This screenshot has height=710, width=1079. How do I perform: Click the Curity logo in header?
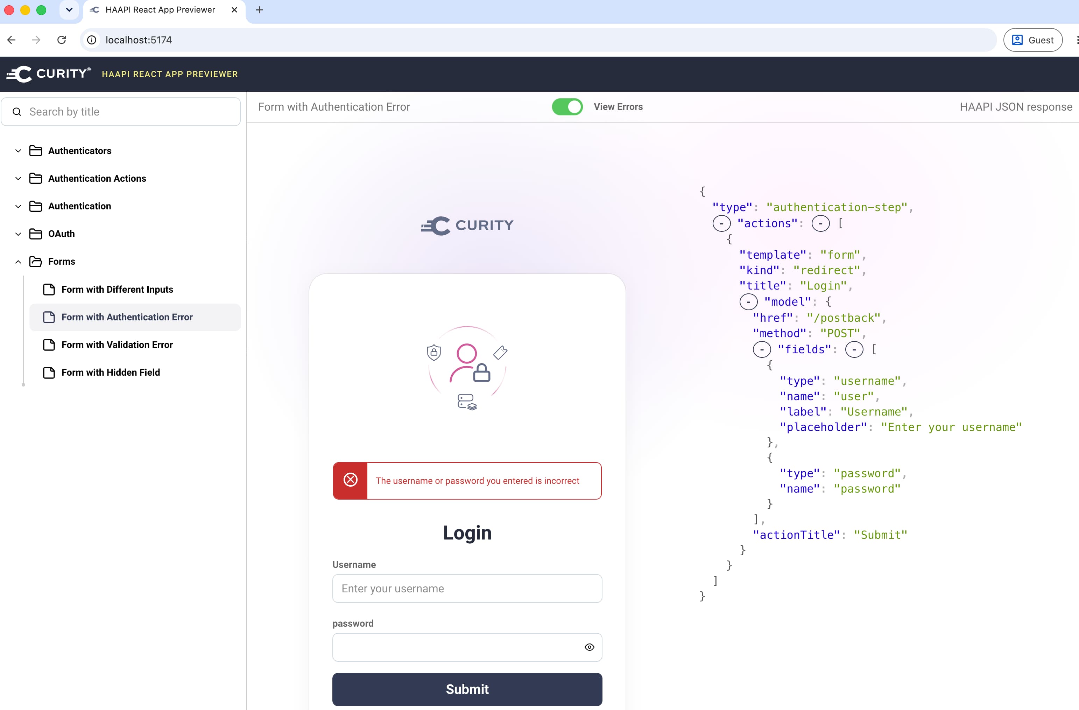48,74
